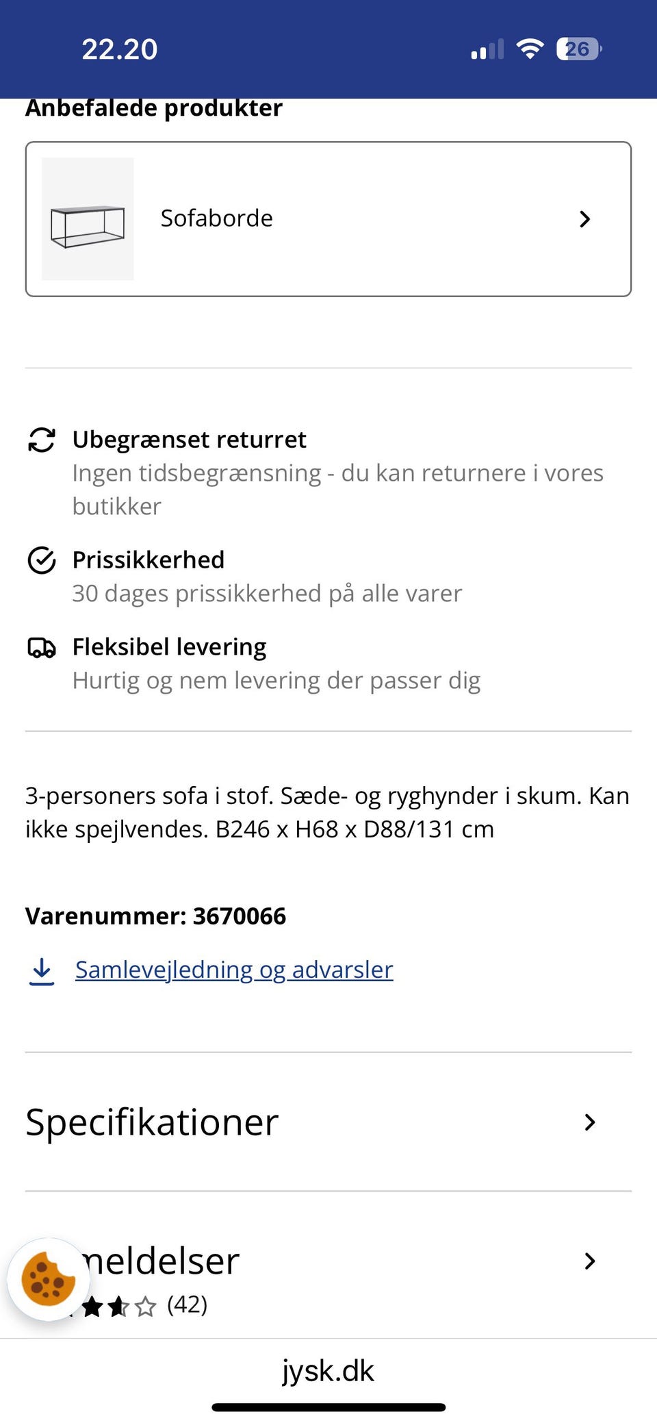Open the Anmeldelser reviews heading

164,1261
